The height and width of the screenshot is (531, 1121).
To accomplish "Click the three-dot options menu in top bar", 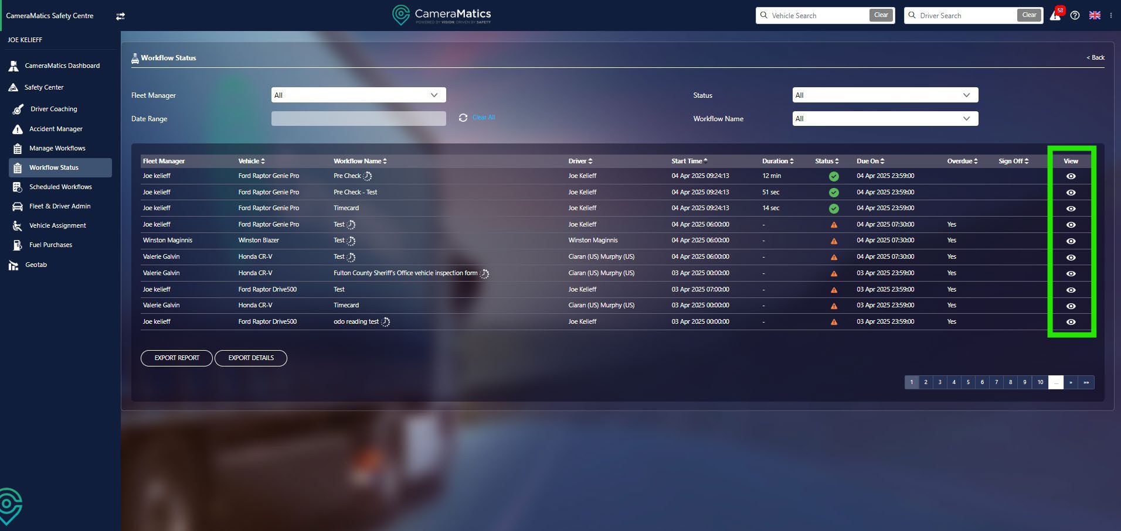I will pyautogui.click(x=1111, y=16).
